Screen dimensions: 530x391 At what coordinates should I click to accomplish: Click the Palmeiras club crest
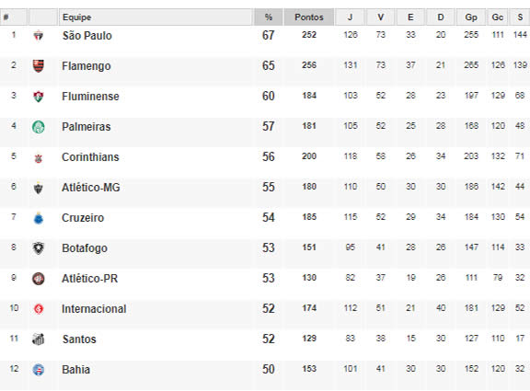39,127
